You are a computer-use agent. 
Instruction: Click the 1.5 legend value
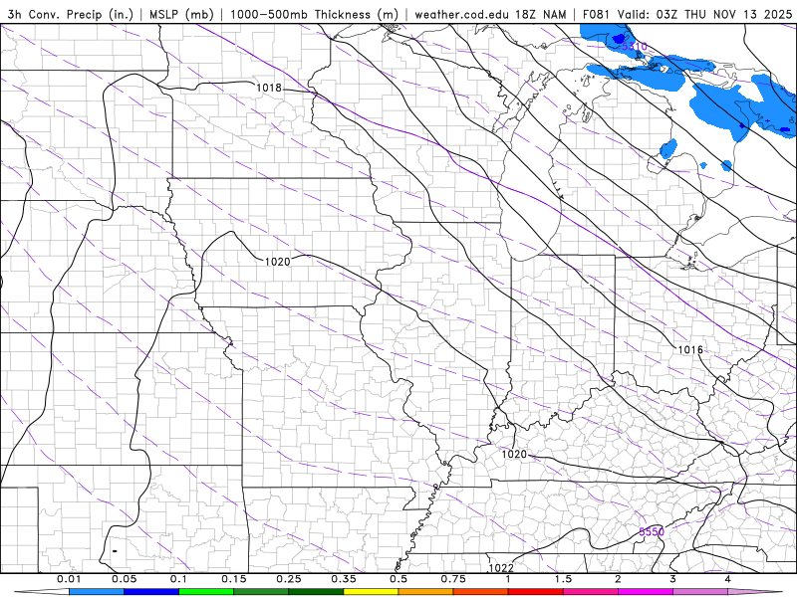563,579
